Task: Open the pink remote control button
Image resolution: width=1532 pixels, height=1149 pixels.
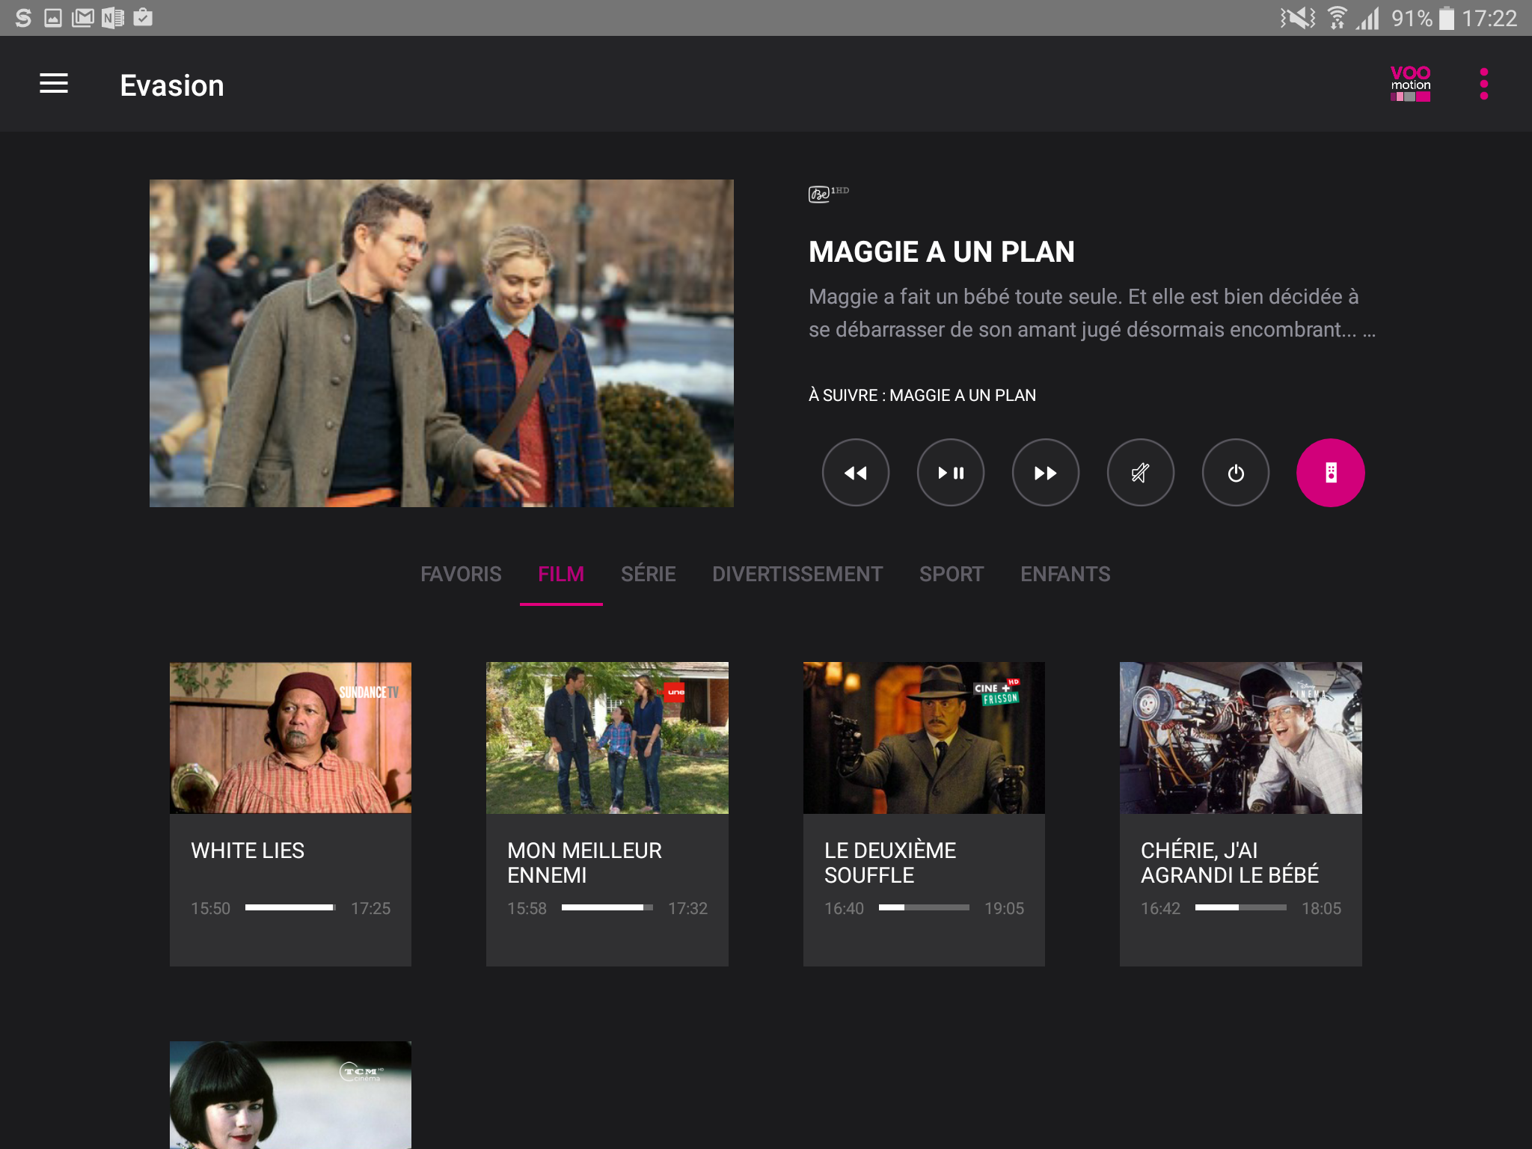Action: click(x=1330, y=473)
